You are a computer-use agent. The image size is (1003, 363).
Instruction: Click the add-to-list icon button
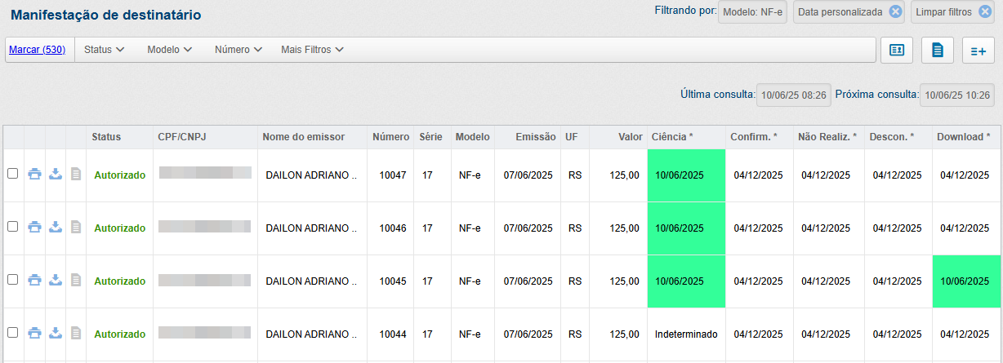tap(978, 51)
